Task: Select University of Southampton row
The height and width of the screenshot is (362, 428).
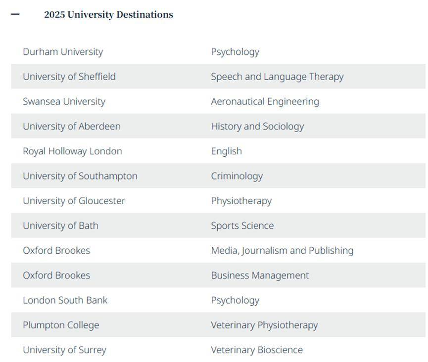Action: point(218,176)
